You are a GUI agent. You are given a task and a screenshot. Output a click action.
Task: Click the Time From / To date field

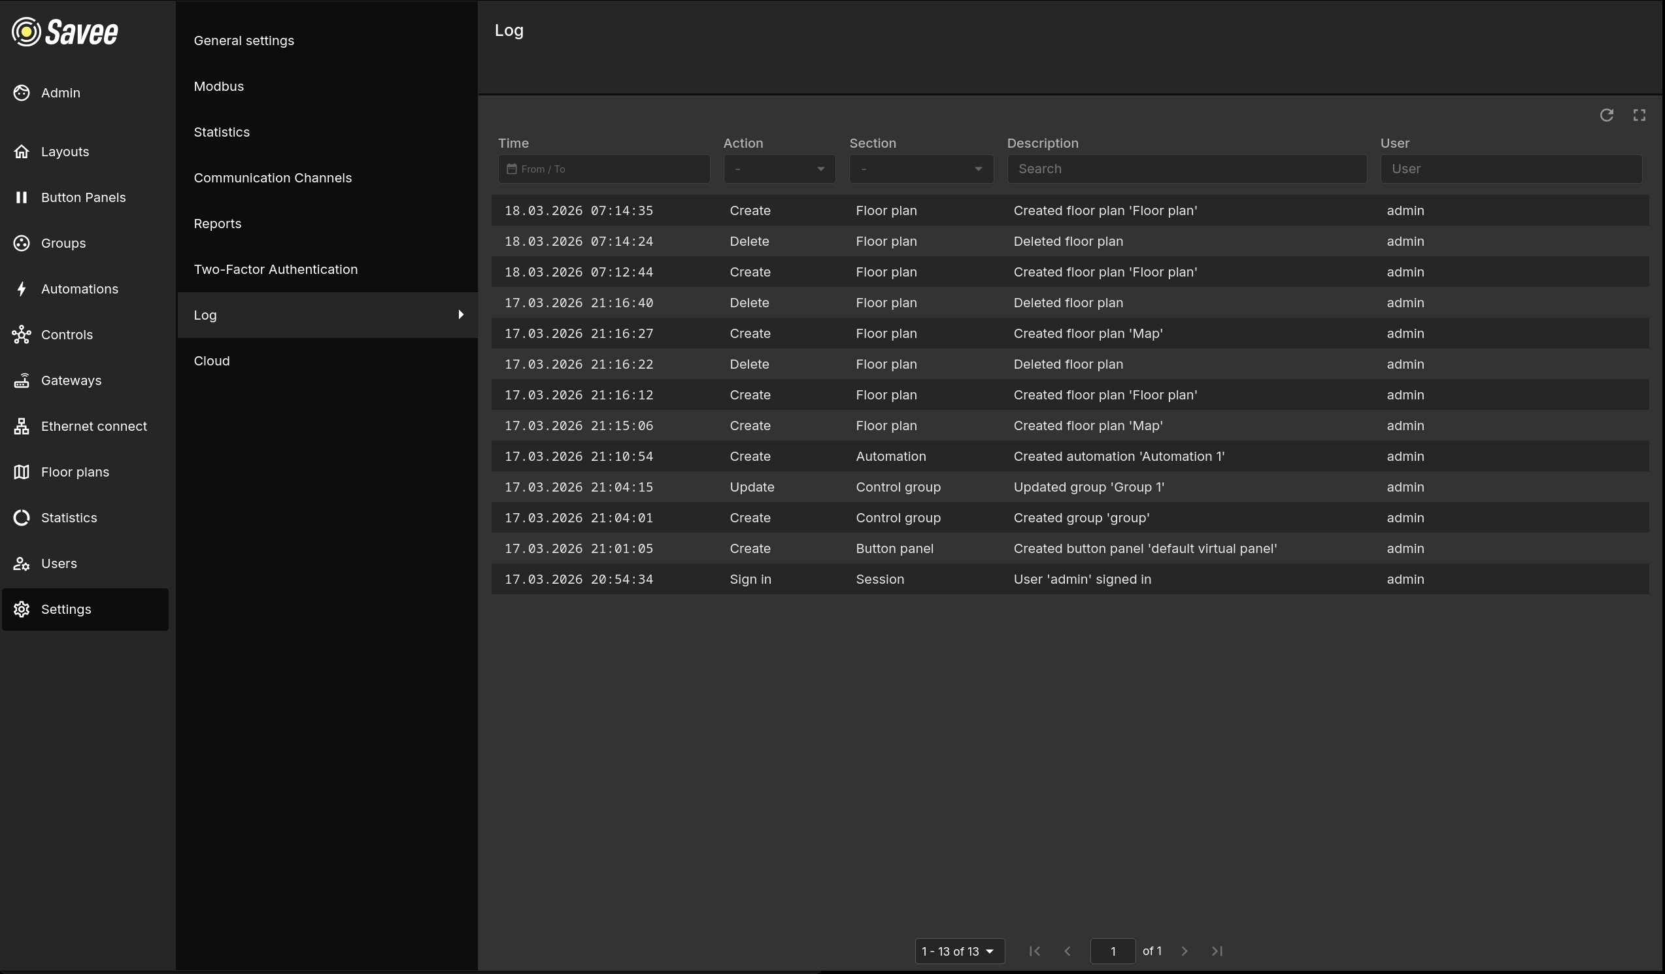[604, 169]
